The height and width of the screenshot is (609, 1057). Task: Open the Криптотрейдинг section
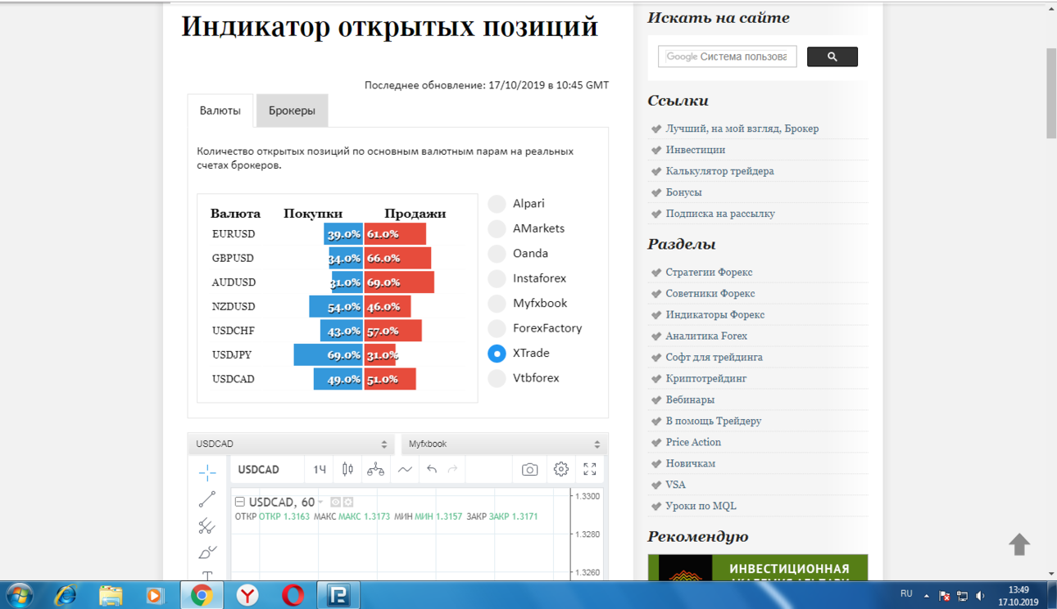706,378
